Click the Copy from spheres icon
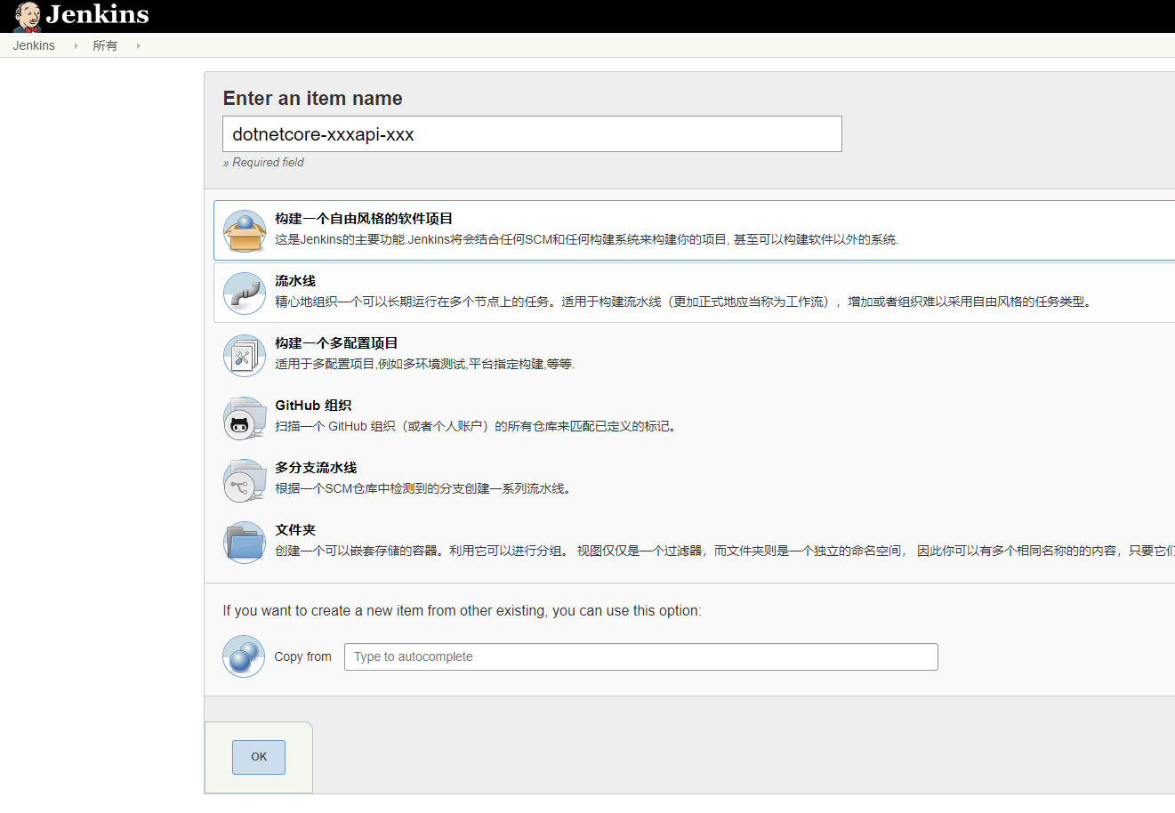The height and width of the screenshot is (813, 1175). pos(244,656)
